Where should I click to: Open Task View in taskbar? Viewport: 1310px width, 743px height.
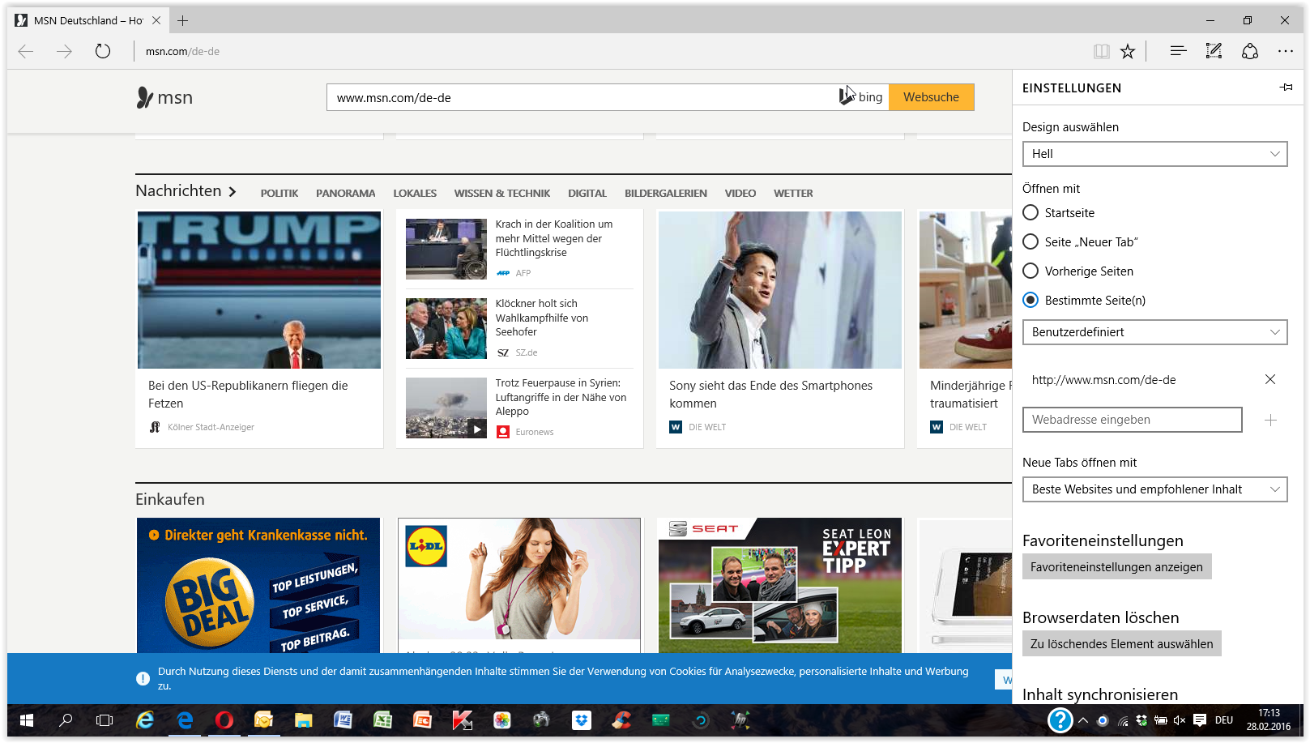pyautogui.click(x=105, y=720)
